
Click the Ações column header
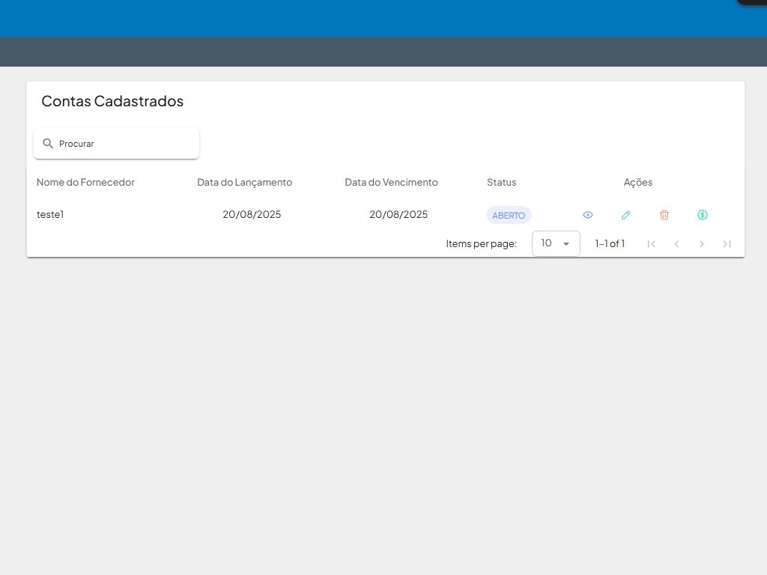click(x=638, y=182)
